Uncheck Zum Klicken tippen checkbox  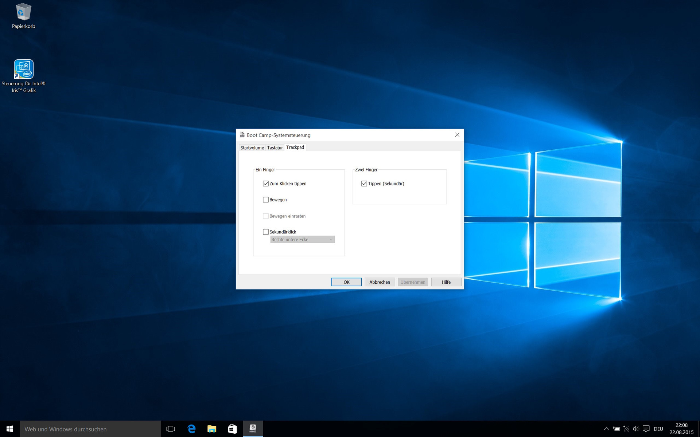pos(266,184)
